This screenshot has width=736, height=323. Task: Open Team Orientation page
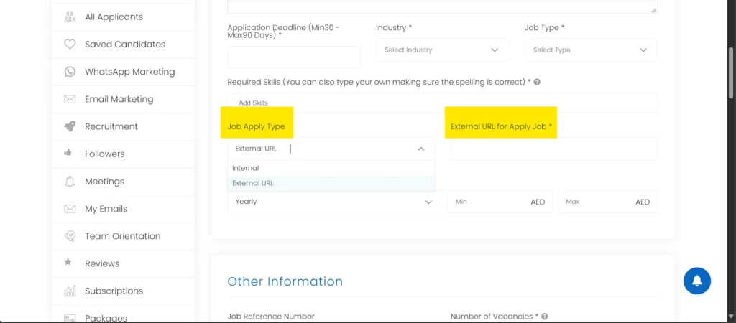tap(123, 236)
